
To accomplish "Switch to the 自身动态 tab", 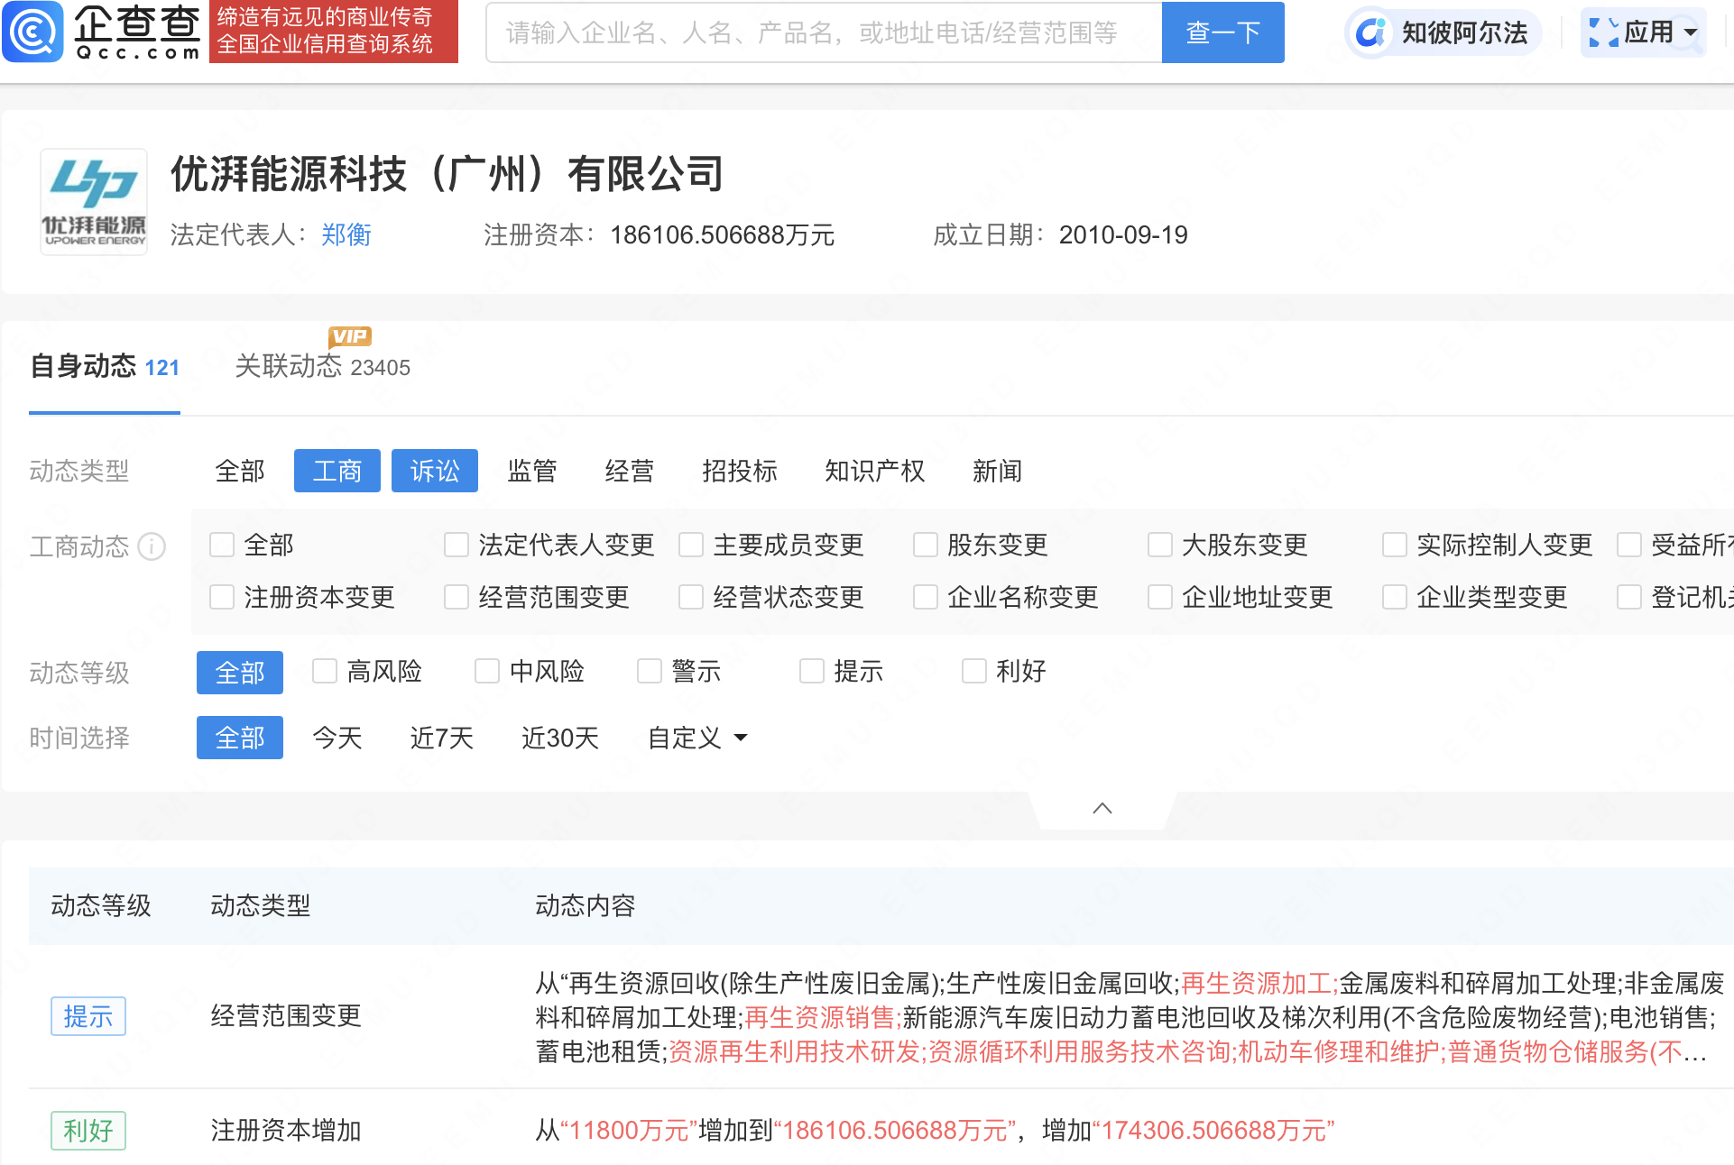I will pyautogui.click(x=105, y=367).
